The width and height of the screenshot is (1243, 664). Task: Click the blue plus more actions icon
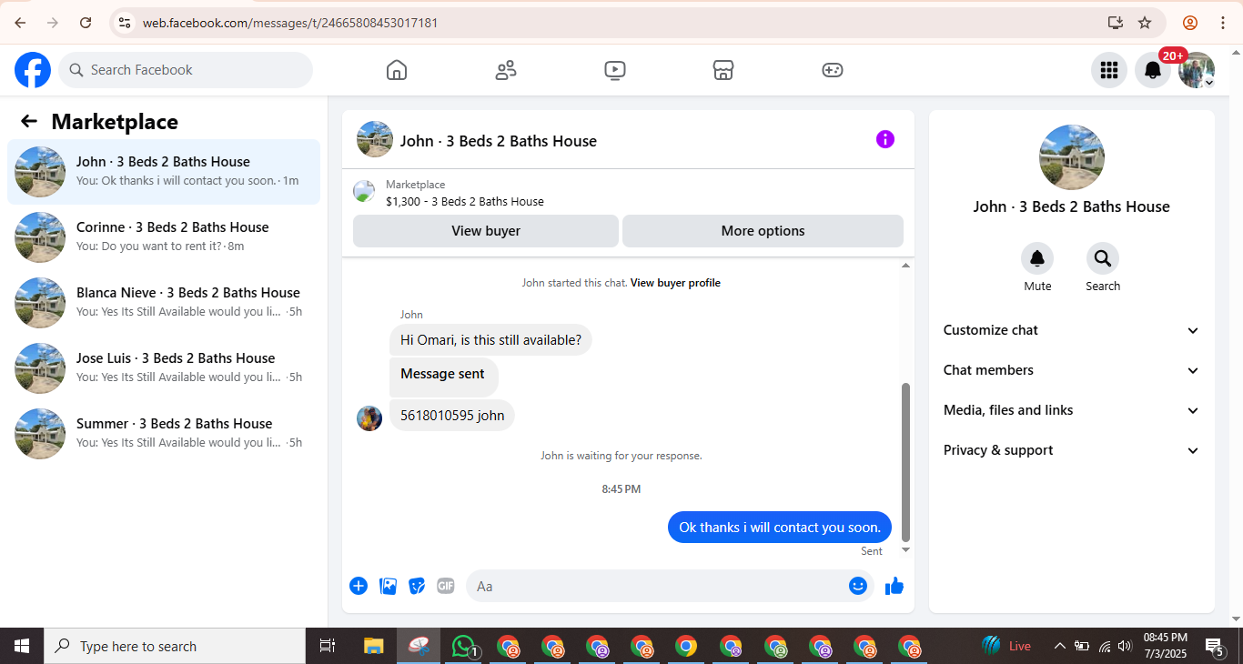359,586
